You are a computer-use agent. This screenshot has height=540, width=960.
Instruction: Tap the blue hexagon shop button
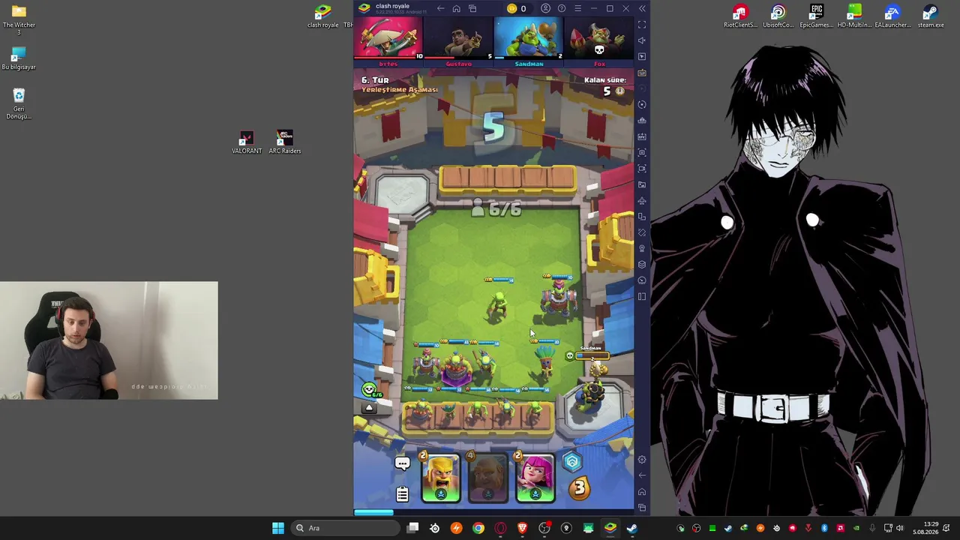point(572,462)
